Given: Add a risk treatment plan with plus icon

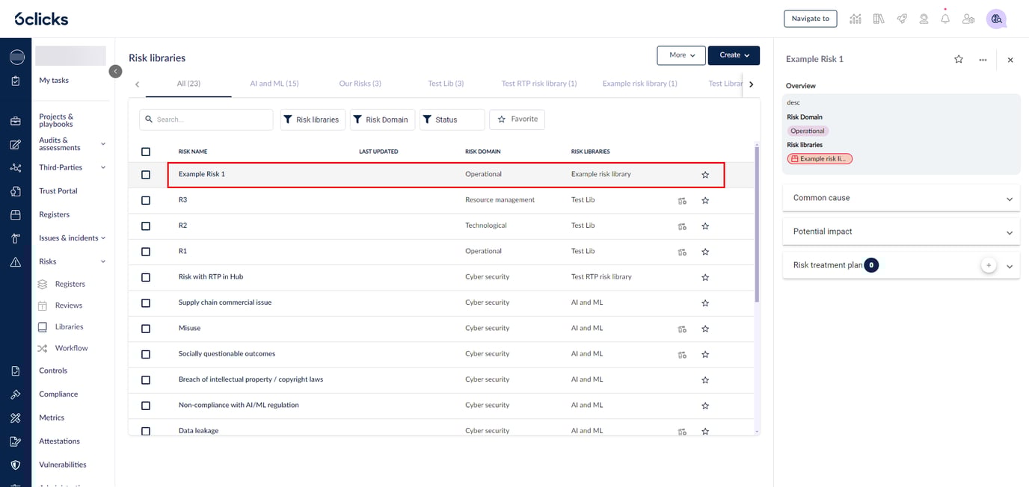Looking at the screenshot, I should pos(989,265).
